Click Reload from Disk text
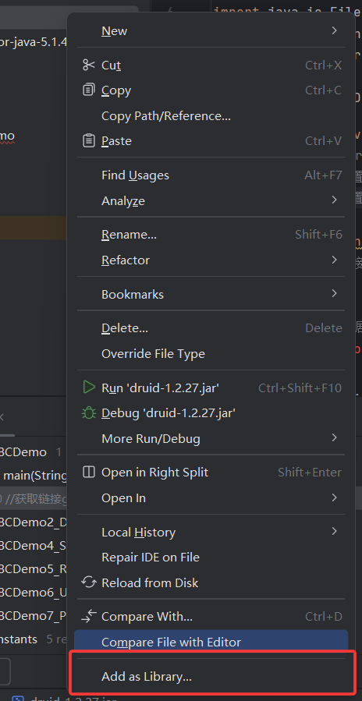Viewport: 362px width, 701px height. 150,583
